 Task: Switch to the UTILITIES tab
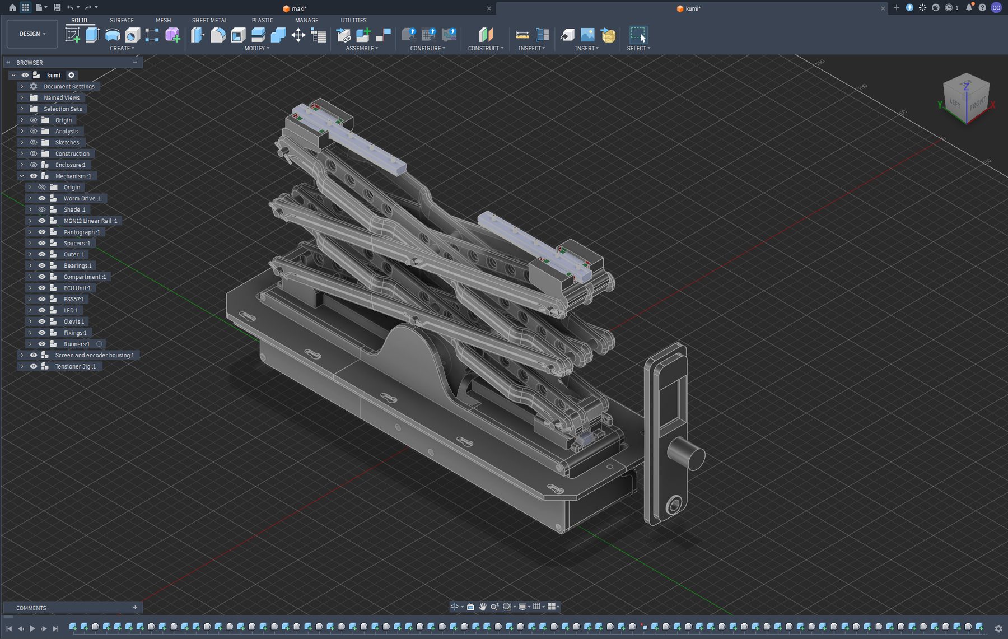point(353,20)
